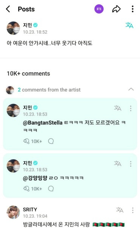Like the @강양잉양 comment with 10K+ cheers
140x228 pixels.
point(32,189)
